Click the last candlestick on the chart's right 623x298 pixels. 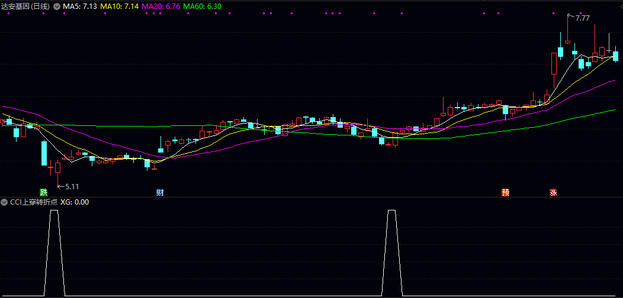point(616,56)
